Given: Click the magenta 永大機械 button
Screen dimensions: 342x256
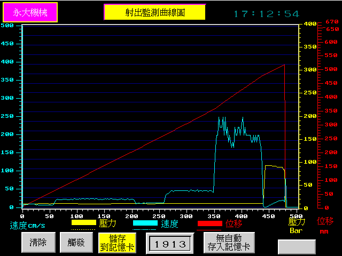Looking at the screenshot, I should (30, 12).
